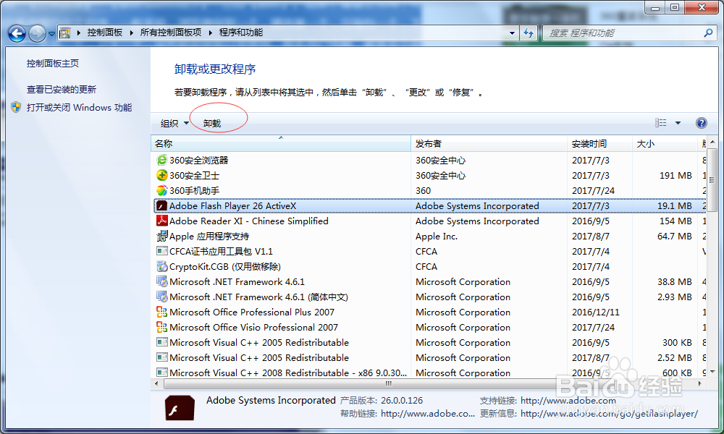Open the recent pages dropdown beside navigation arrows
This screenshot has width=724, height=434.
tap(51, 34)
